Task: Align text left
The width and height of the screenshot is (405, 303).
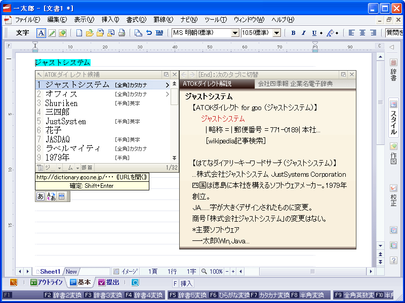Action: point(351,33)
